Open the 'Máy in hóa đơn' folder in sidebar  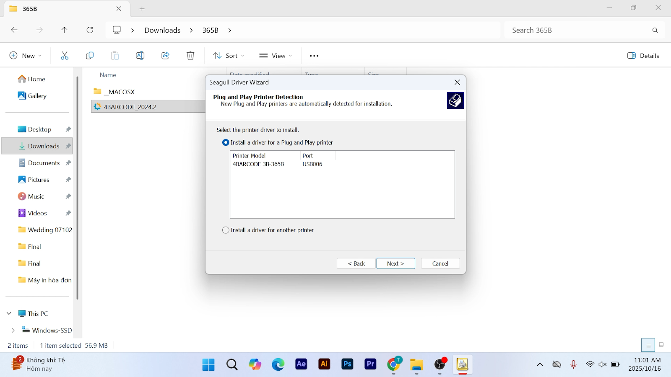pos(45,280)
